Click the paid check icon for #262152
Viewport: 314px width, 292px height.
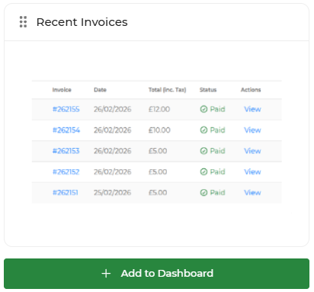(203, 172)
